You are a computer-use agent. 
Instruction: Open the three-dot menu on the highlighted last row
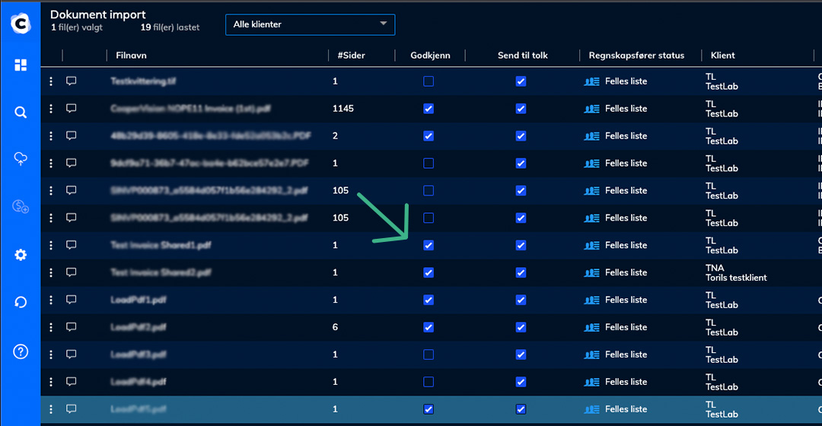[x=51, y=409]
